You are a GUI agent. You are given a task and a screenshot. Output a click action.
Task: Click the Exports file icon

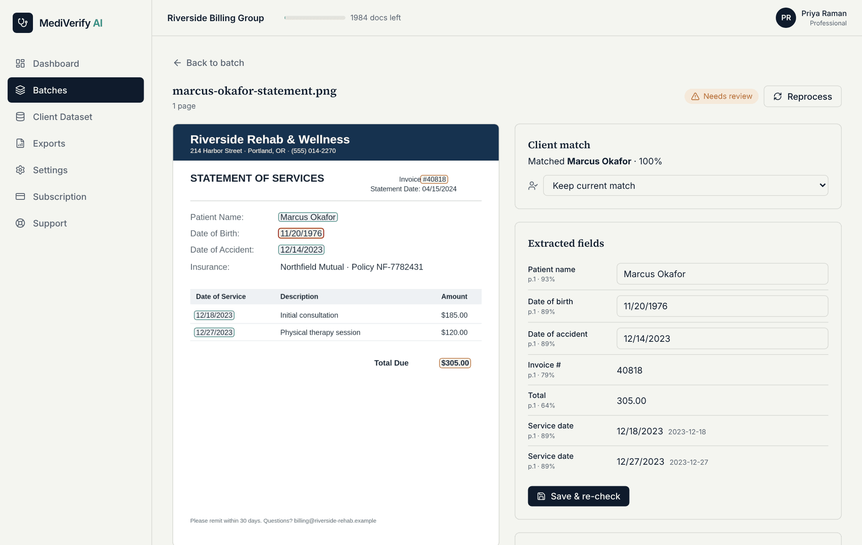pyautogui.click(x=20, y=143)
